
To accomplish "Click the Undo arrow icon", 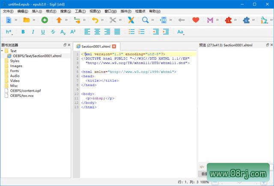I will (x=95, y=20).
